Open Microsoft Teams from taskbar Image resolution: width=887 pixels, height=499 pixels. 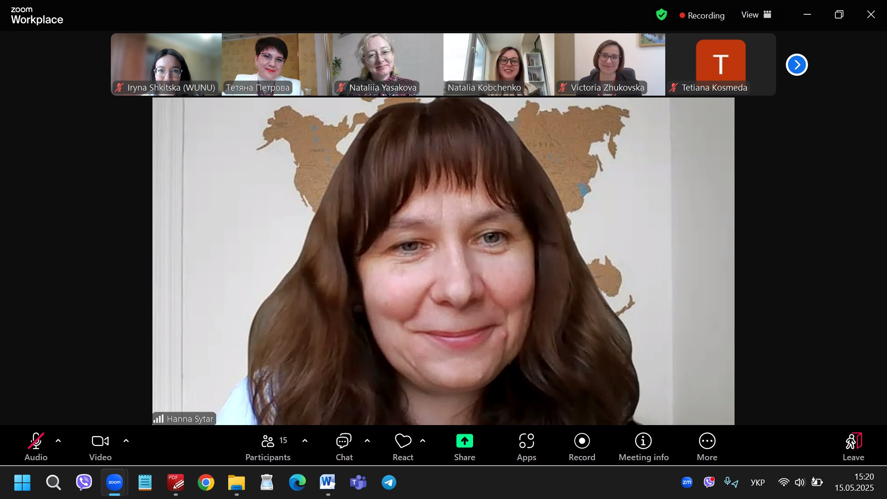pos(358,483)
